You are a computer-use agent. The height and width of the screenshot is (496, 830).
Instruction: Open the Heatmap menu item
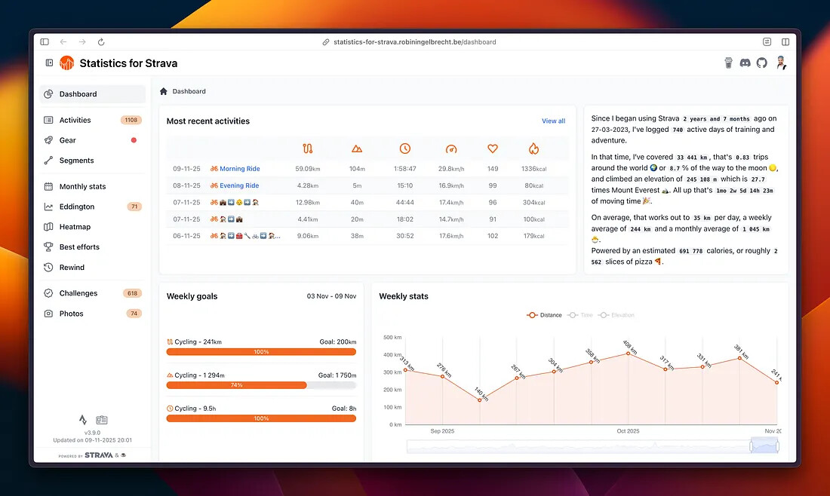(75, 227)
